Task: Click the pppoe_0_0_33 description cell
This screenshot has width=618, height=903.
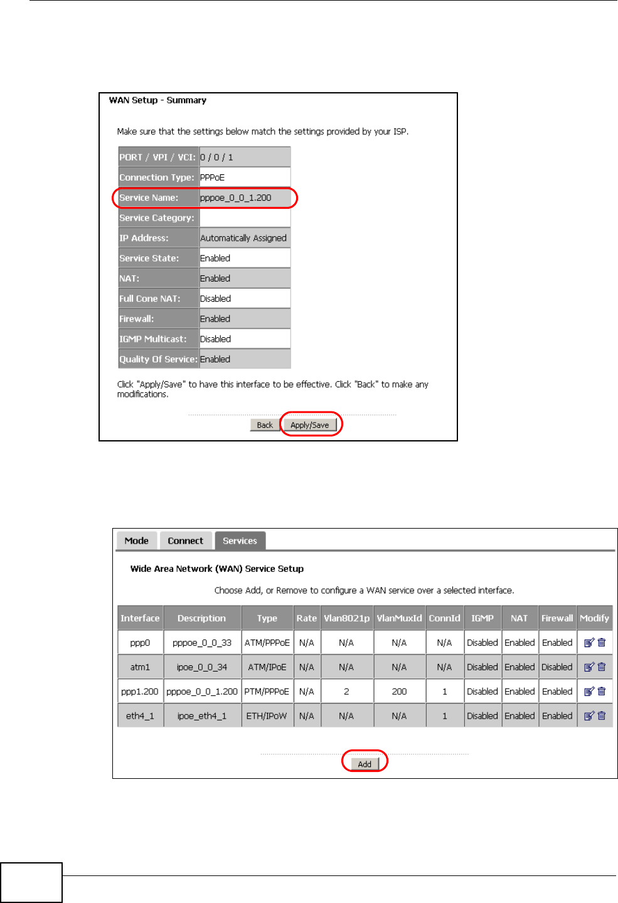Action: [202, 643]
